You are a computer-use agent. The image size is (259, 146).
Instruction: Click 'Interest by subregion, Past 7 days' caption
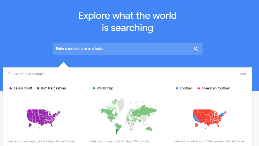(x=41, y=141)
